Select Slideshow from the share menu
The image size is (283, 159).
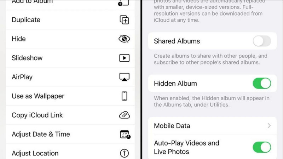point(70,58)
